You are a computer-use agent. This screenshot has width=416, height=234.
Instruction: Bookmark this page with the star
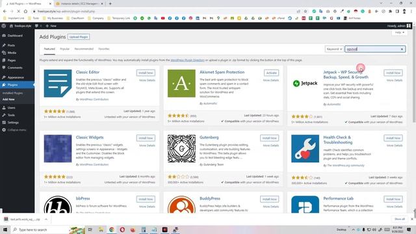pyautogui.click(x=305, y=12)
